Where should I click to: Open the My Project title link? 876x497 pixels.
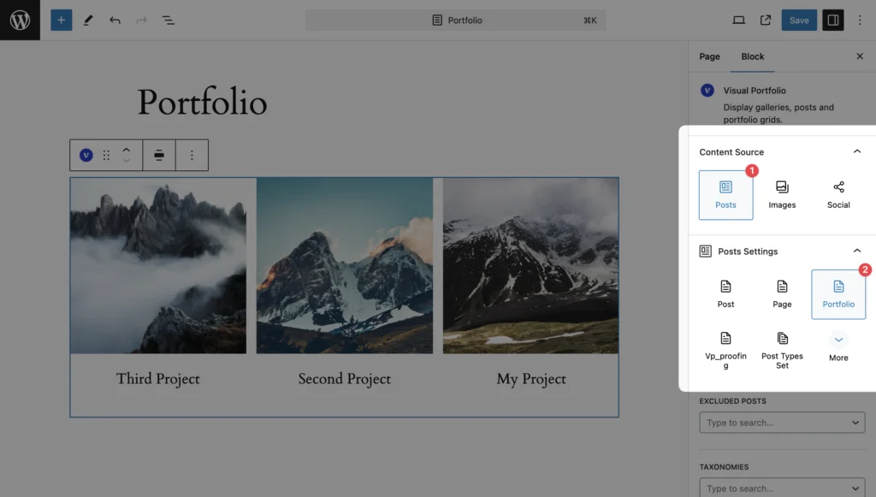(x=530, y=379)
